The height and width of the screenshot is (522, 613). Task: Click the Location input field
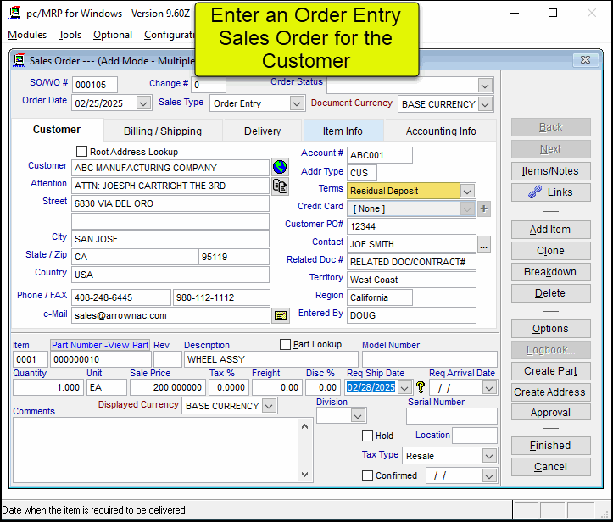(475, 436)
